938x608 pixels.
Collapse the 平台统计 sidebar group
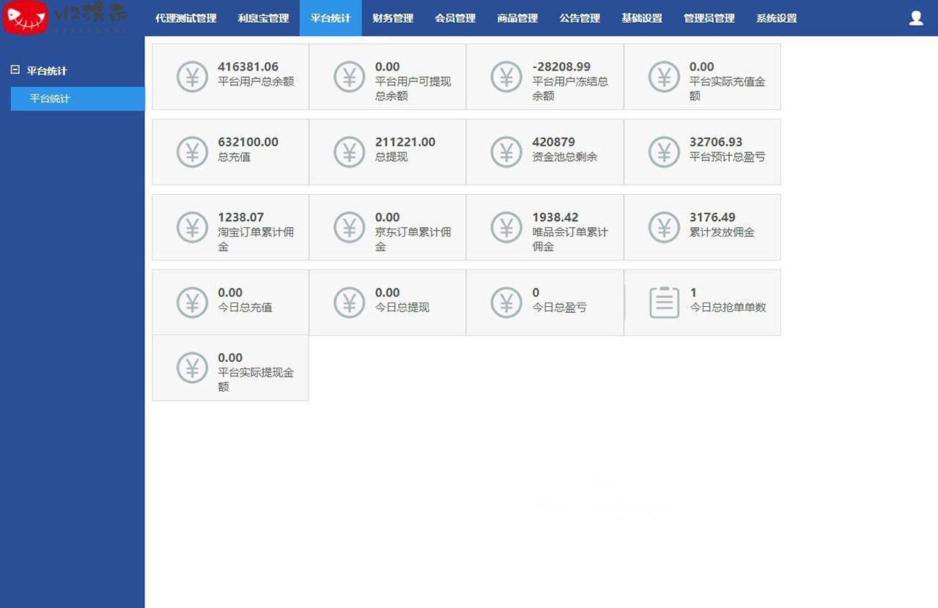(15, 70)
